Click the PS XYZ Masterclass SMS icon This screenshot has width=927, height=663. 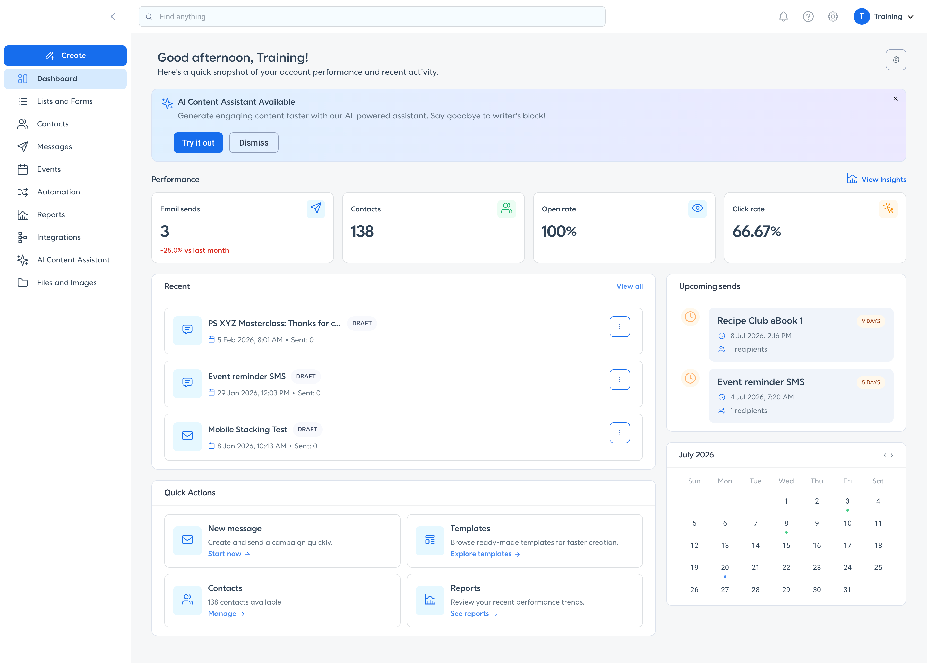coord(187,331)
